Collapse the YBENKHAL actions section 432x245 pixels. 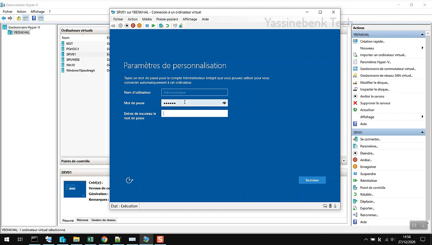422,34
